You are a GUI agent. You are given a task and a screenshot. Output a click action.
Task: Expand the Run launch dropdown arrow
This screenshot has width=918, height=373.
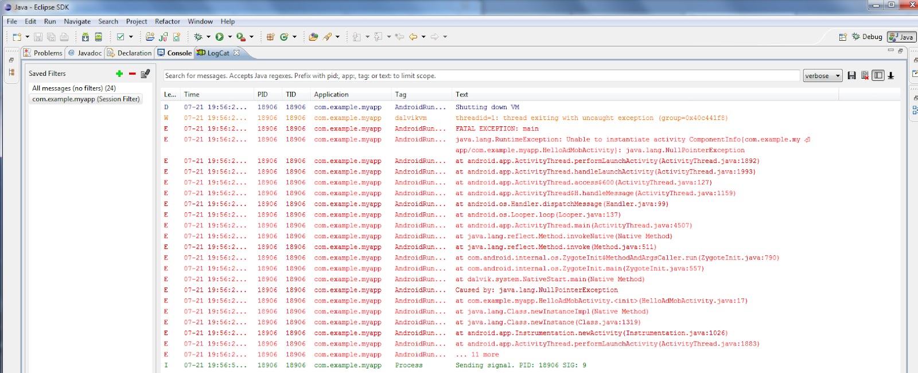(x=230, y=37)
